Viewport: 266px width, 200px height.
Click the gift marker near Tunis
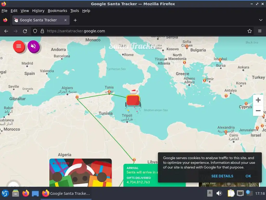point(109,92)
